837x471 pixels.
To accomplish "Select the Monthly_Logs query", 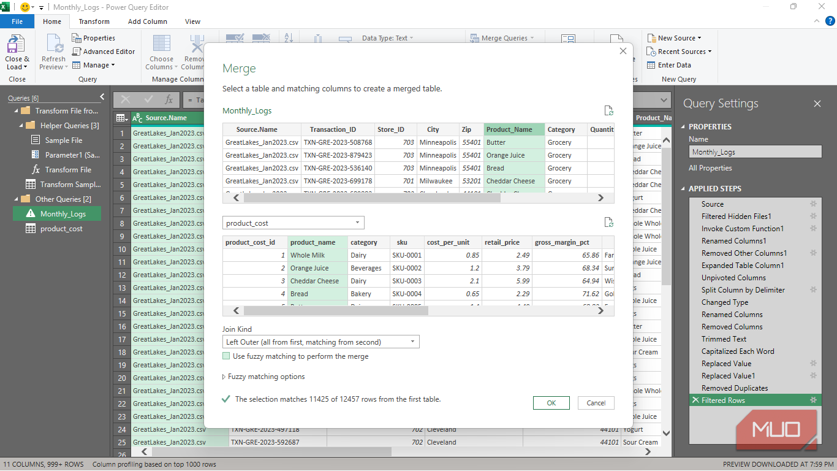I will pyautogui.click(x=57, y=214).
